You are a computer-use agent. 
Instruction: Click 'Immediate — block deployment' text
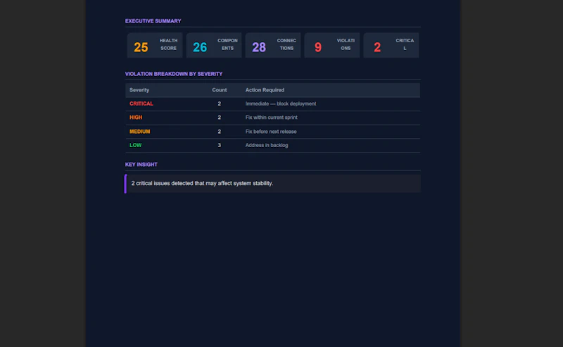[x=281, y=103]
